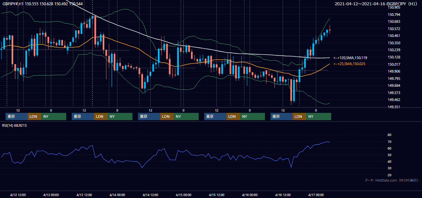Click RSI axis level 40
The height and width of the screenshot is (198, 422).
click(389, 161)
